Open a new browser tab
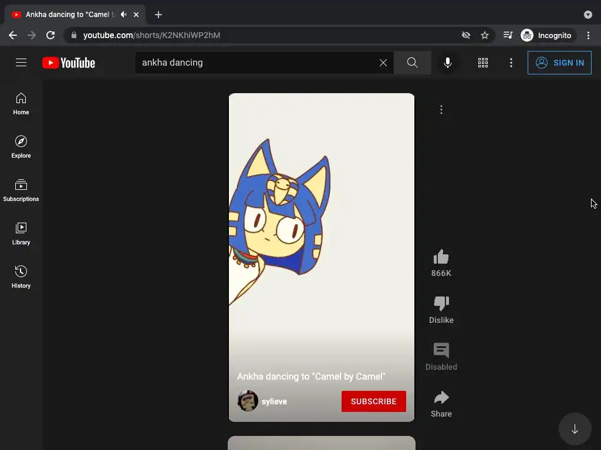The image size is (601, 450). [158, 15]
